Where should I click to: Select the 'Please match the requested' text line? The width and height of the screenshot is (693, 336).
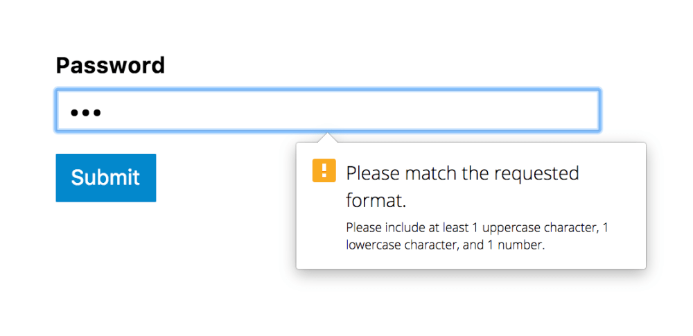tap(462, 173)
